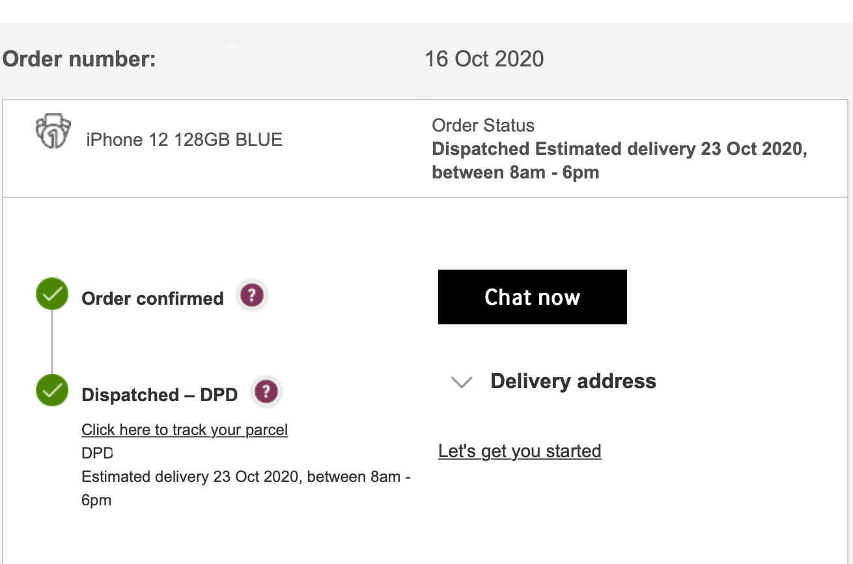Click the product icon beside iPhone 12
Viewport: 853px width, 564px height.
pos(53,132)
